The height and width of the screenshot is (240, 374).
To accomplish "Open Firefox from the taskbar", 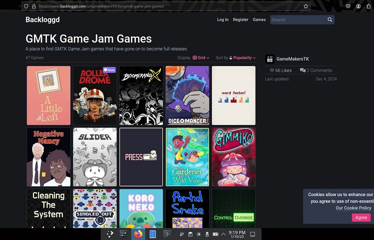I will click(x=138, y=234).
